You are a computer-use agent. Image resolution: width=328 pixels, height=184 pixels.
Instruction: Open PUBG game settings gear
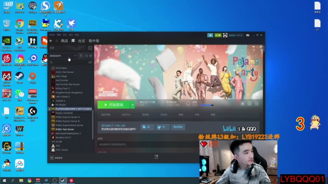coord(242,103)
